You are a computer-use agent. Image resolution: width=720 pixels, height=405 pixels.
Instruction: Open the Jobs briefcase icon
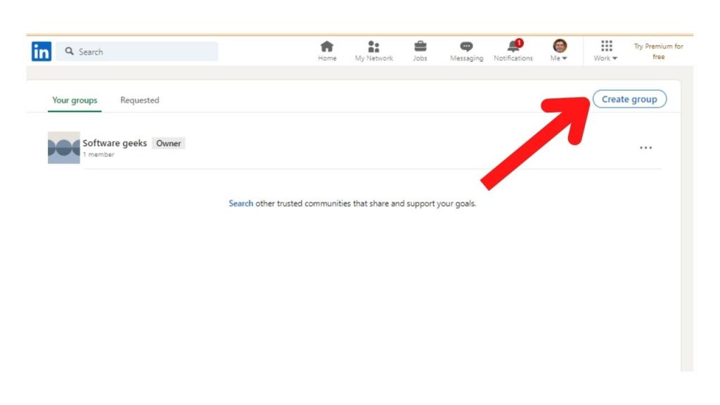420,46
